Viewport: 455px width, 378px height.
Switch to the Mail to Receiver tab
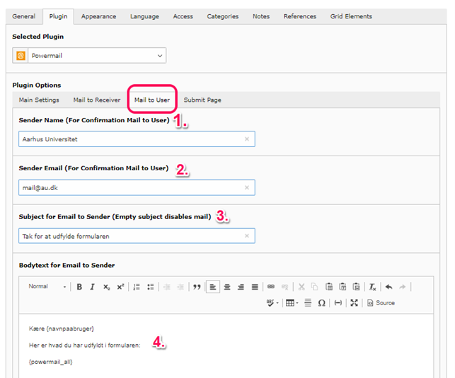(97, 100)
